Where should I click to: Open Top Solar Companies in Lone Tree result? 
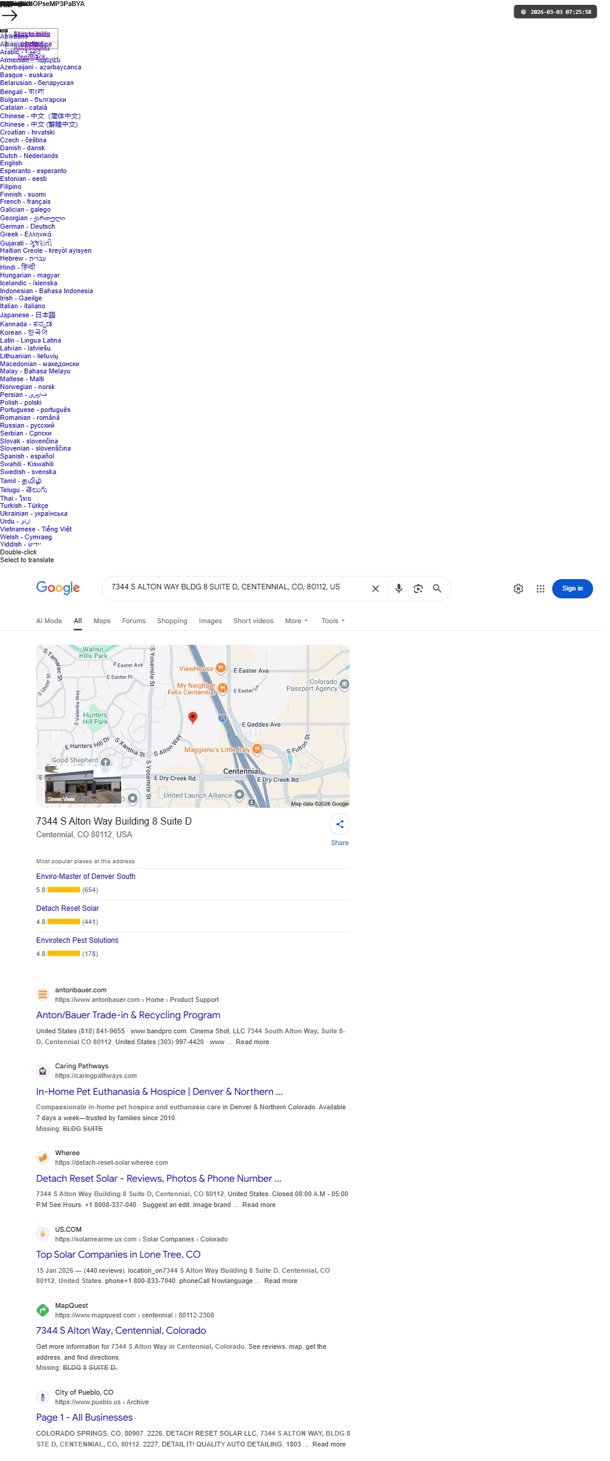(x=118, y=1255)
